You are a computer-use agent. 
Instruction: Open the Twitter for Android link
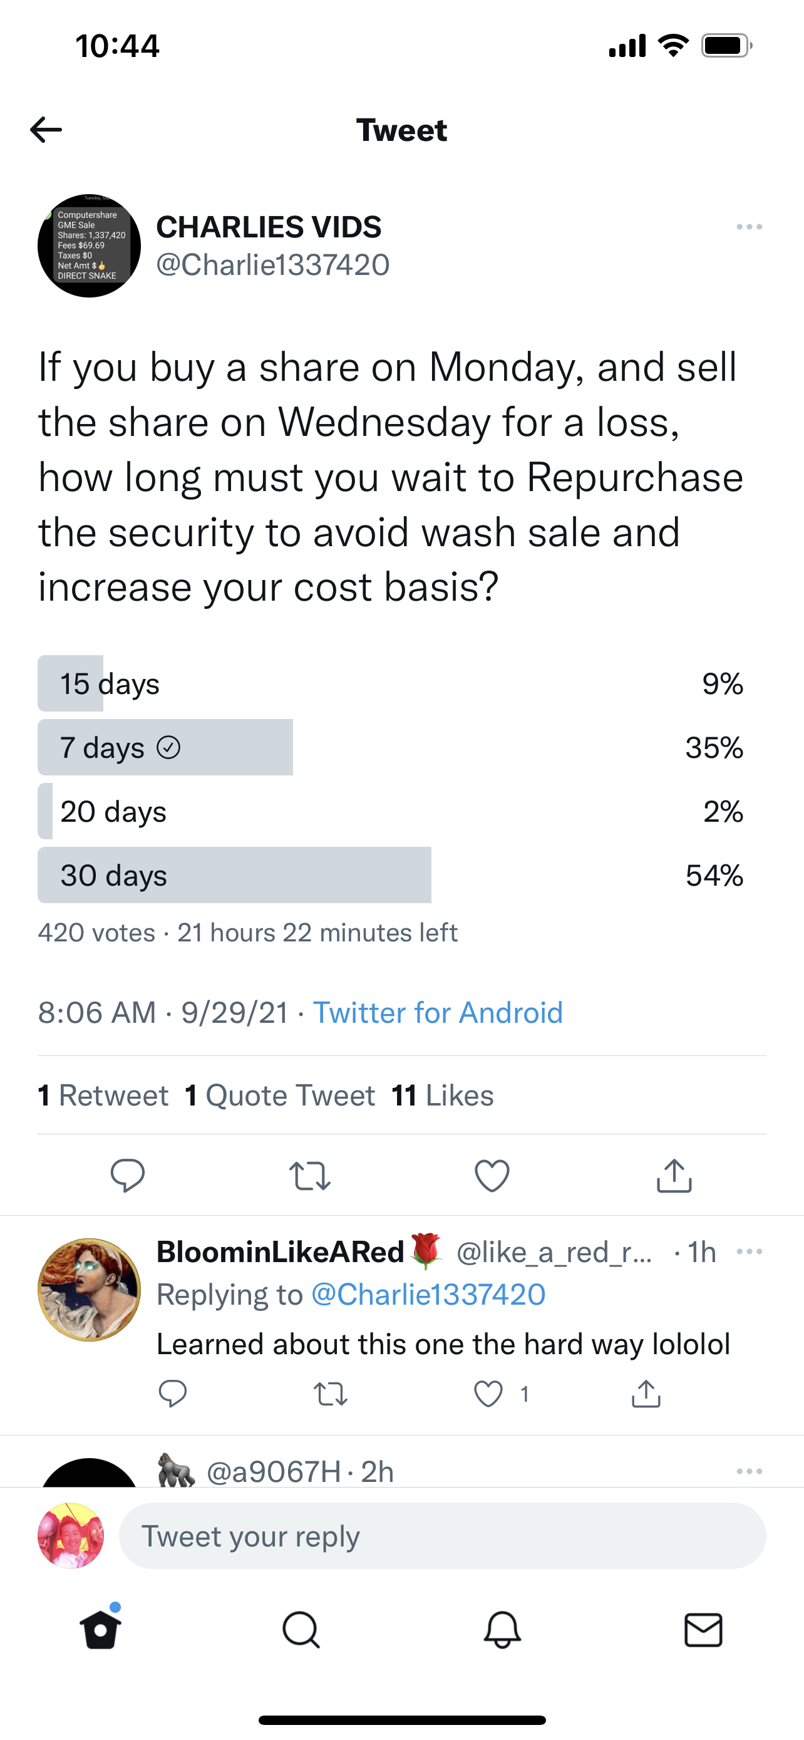438,1013
